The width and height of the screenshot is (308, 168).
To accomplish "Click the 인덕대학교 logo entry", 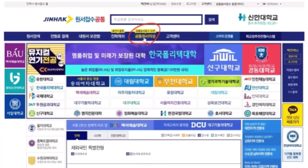I will 257,96.
